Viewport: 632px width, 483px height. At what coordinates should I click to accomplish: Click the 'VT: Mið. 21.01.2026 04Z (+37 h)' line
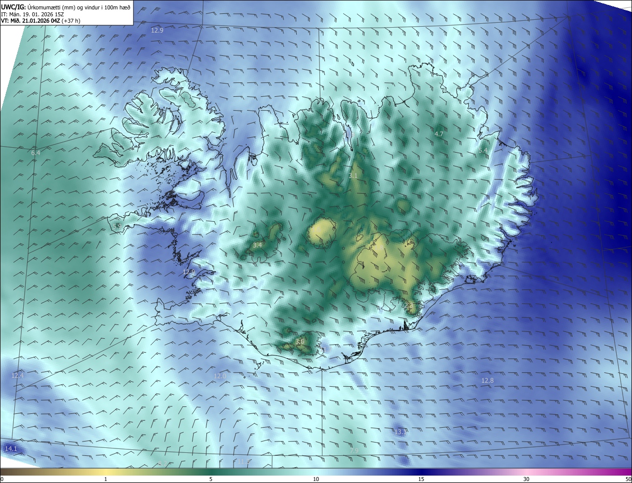[41, 21]
